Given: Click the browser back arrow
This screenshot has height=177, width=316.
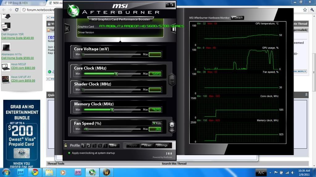Looking at the screenshot, I should pos(4,10).
